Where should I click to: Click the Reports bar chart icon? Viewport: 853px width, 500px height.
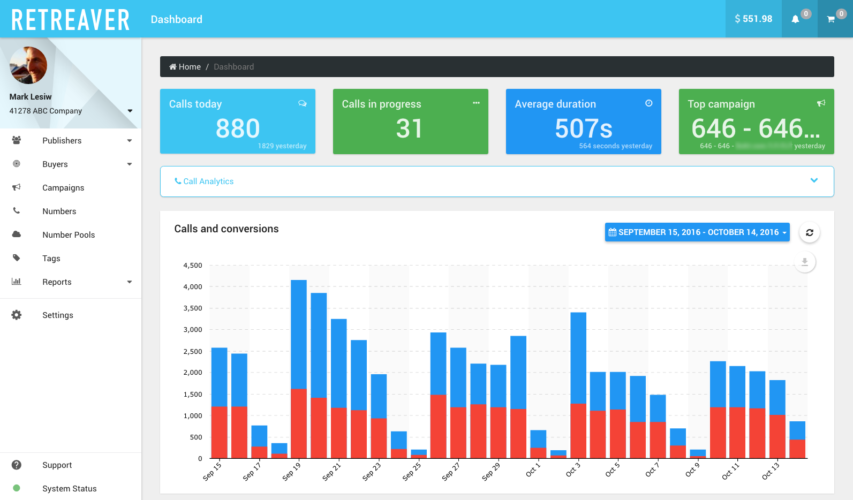click(x=17, y=282)
